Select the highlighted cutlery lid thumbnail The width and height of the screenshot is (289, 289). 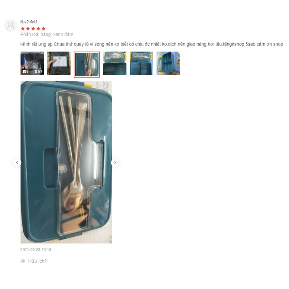tap(87, 65)
